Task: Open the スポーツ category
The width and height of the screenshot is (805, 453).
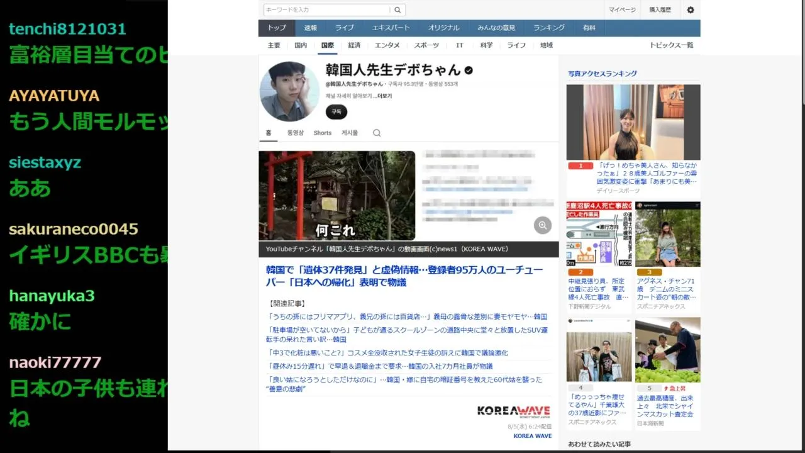Action: tap(426, 45)
